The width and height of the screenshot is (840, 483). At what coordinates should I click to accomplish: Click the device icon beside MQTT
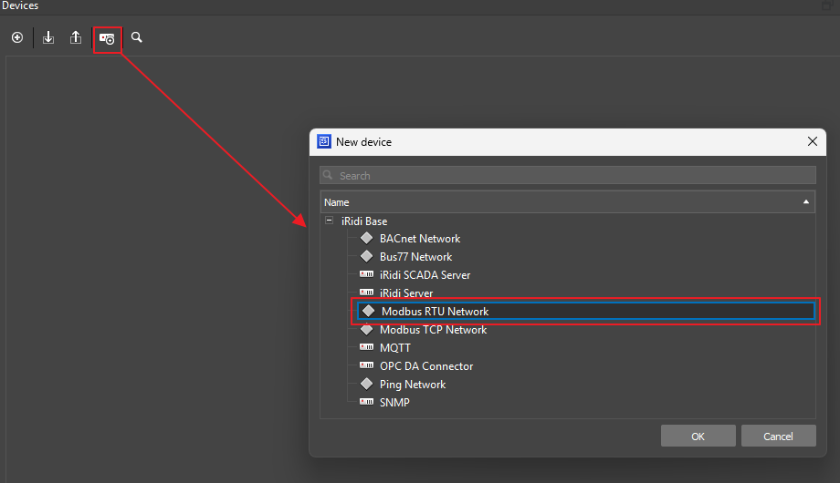(367, 348)
